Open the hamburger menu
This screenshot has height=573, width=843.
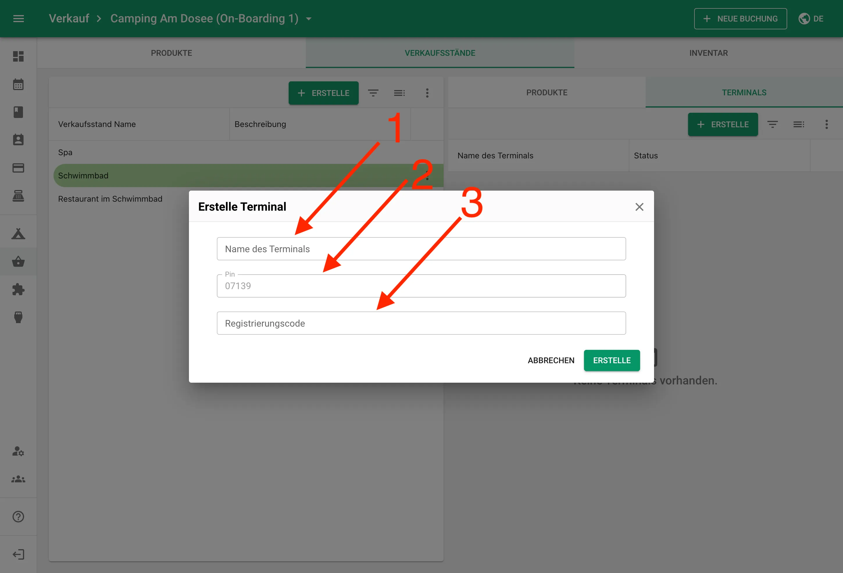pos(19,19)
